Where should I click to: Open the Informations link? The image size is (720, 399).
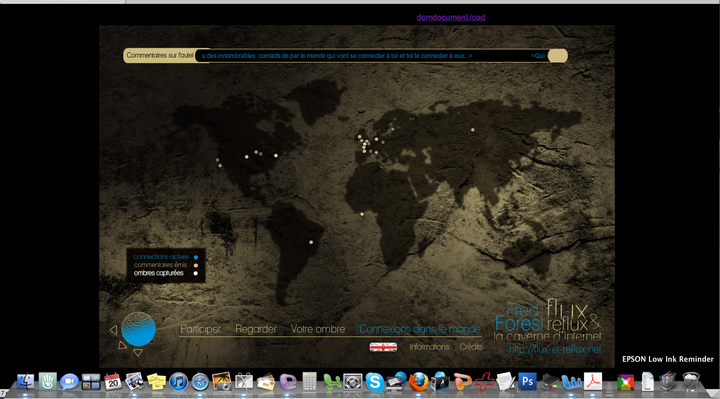pos(429,347)
